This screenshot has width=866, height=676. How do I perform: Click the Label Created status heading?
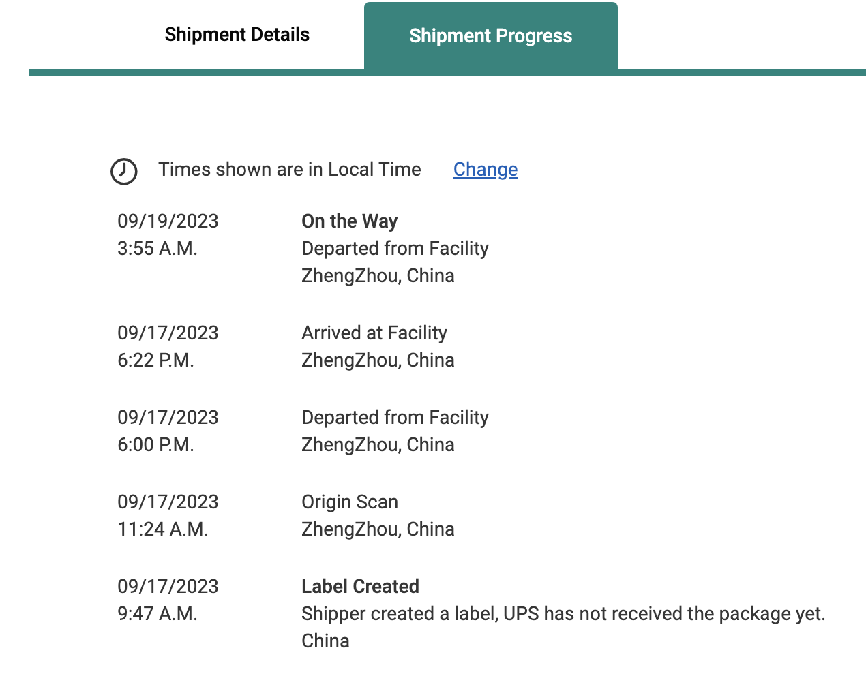click(360, 587)
